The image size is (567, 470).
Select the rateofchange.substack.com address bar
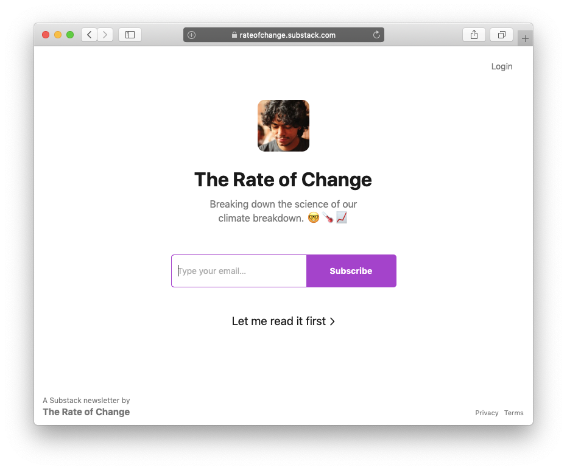[x=287, y=35]
